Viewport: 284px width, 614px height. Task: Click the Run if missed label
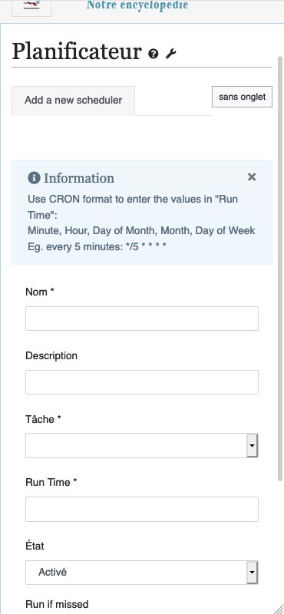[x=57, y=604]
